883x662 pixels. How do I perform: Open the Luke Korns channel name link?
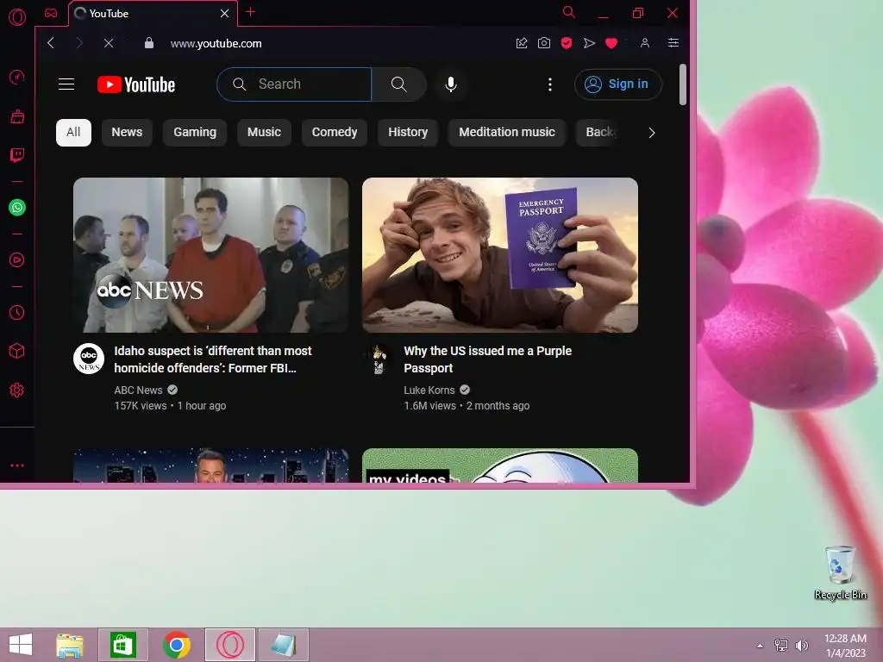click(429, 390)
